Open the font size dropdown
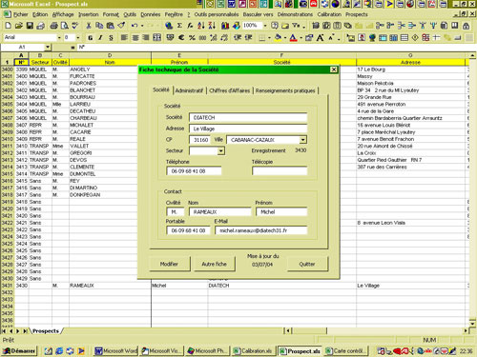This screenshot has width=477, height=357. coord(78,38)
